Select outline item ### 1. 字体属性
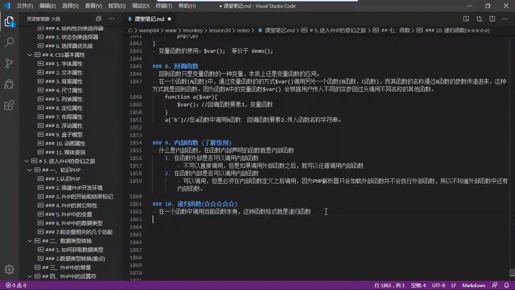The height and width of the screenshot is (290, 515). (64, 64)
